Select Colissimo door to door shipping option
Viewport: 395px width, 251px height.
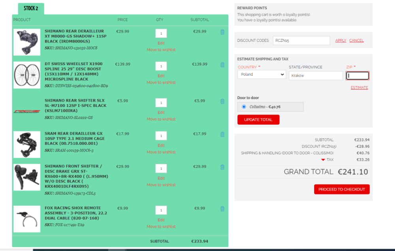pos(244,107)
